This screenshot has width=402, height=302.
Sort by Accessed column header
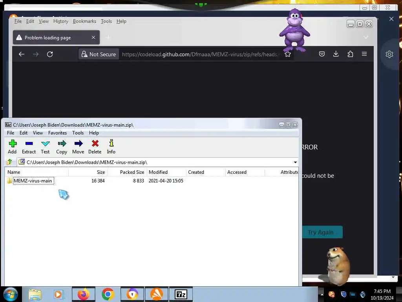(245, 172)
